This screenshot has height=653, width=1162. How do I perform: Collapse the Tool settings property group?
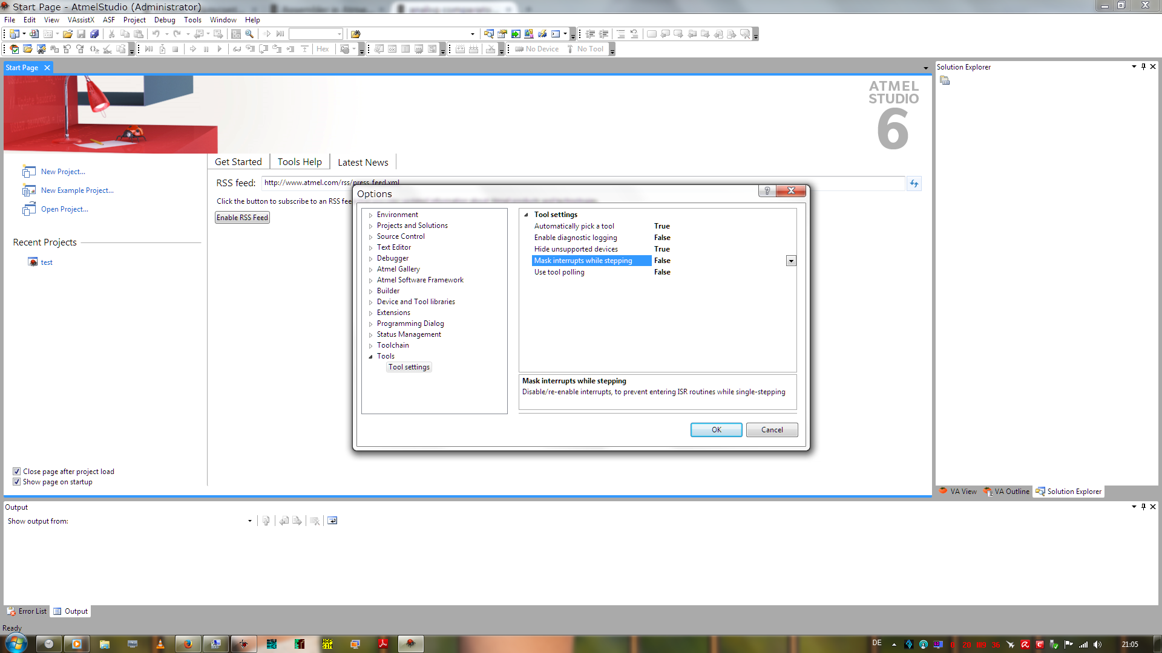click(x=526, y=215)
